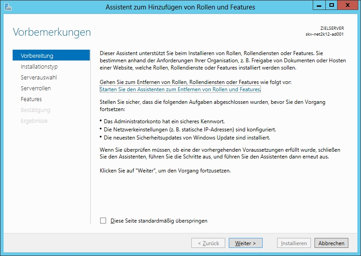Click the '< Zurück' button
Screen dimensions: 361x256
(208, 243)
